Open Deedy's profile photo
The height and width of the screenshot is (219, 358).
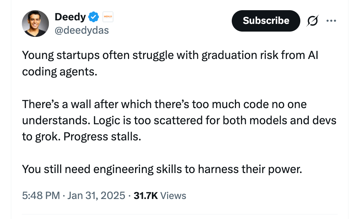[35, 24]
